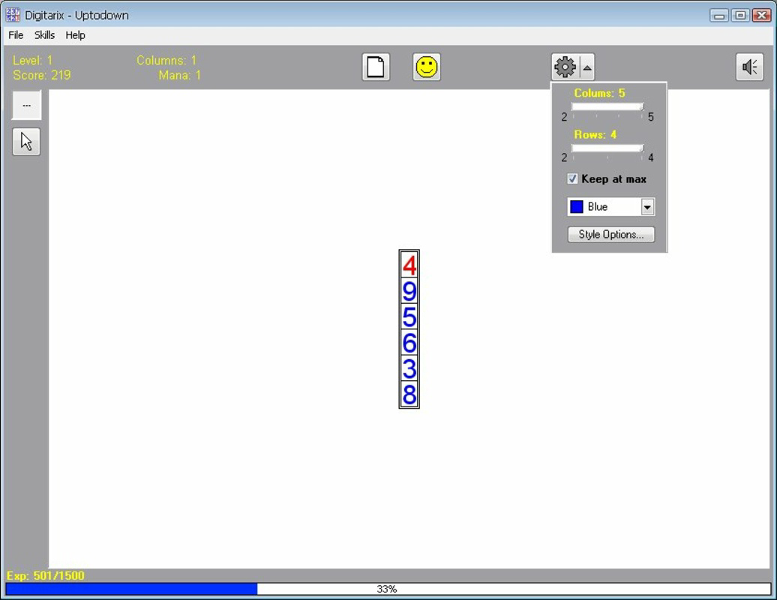Open the File menu
Screen dimensions: 777x600
16,35
